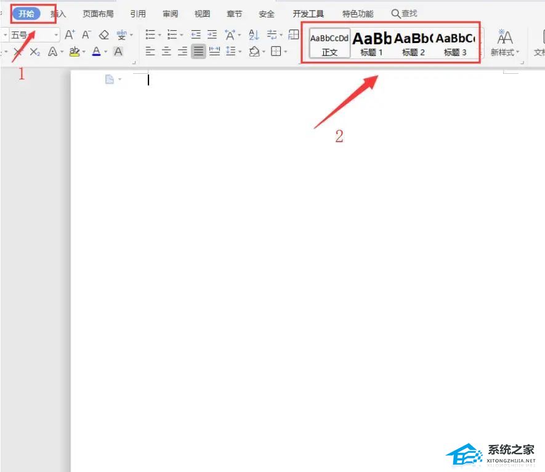Image resolution: width=545 pixels, height=472 pixels.
Task: Switch to the 特色功能 tab
Action: point(358,14)
